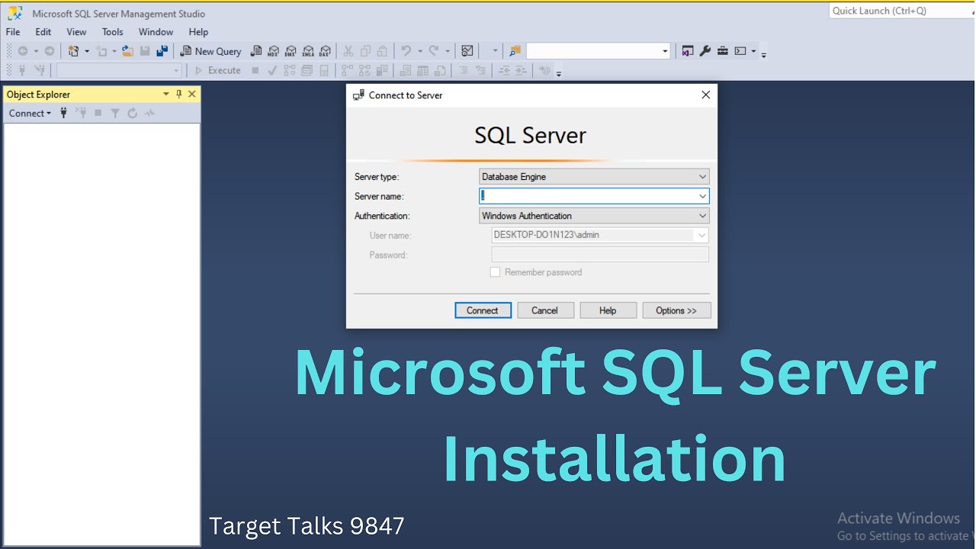The image size is (976, 549).
Task: Click the Filter funnel icon in Object Explorer
Action: click(x=115, y=113)
